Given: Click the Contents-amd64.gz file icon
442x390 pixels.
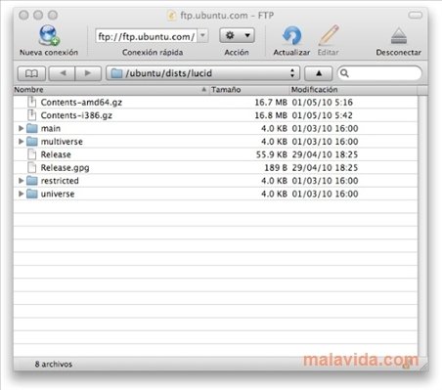Looking at the screenshot, I should pyautogui.click(x=32, y=102).
